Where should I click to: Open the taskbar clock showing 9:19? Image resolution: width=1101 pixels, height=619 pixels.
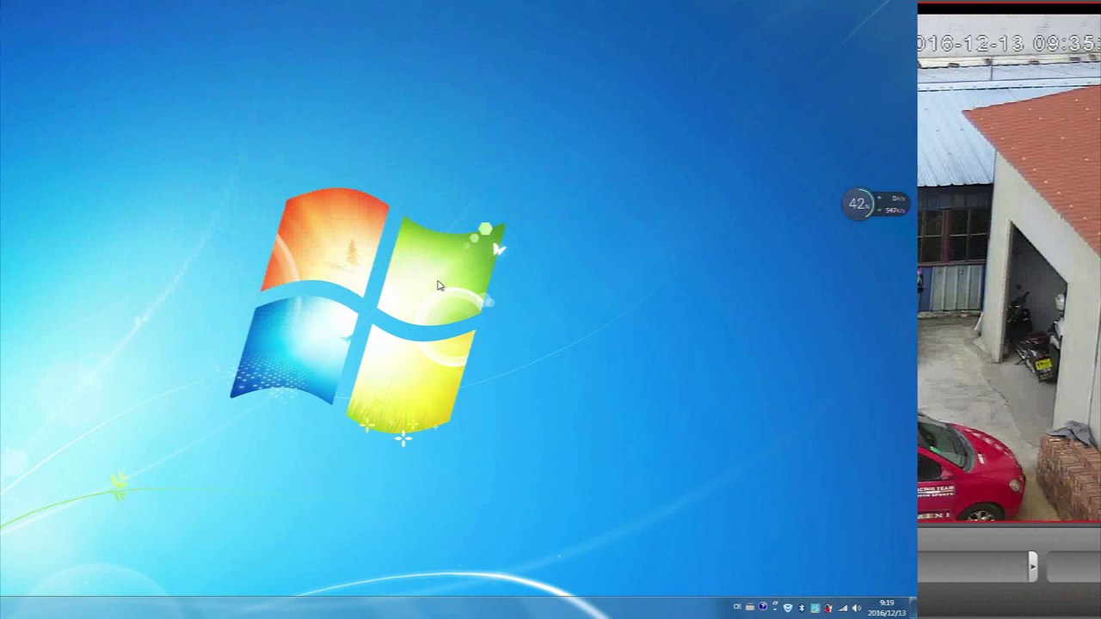[887, 608]
